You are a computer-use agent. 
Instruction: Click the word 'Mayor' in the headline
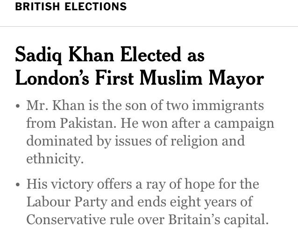pos(236,79)
